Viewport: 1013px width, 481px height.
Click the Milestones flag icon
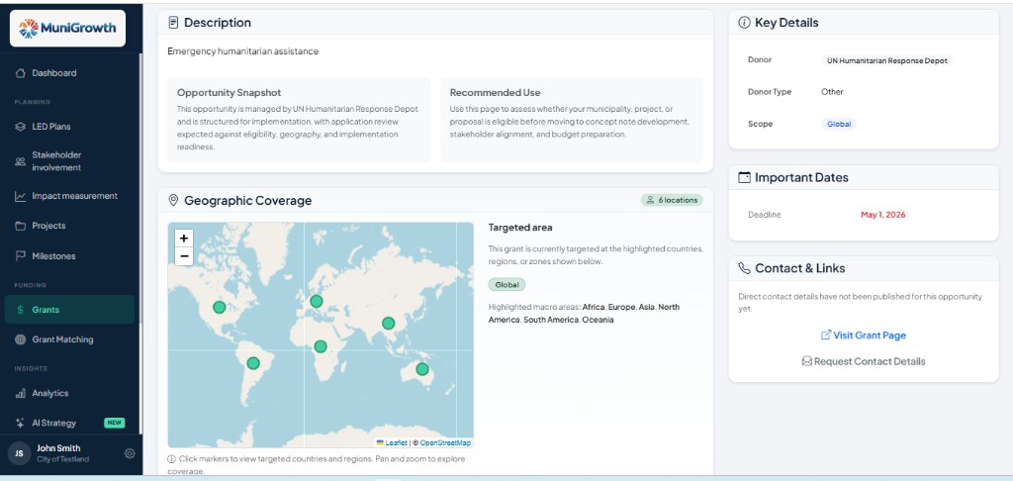click(x=20, y=256)
